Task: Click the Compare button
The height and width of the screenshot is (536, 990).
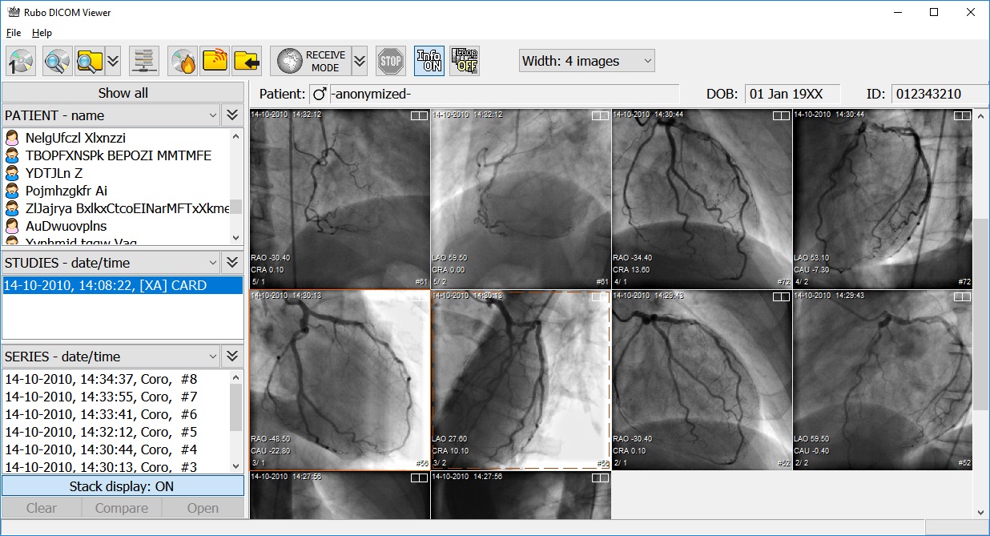Action: tap(122, 508)
